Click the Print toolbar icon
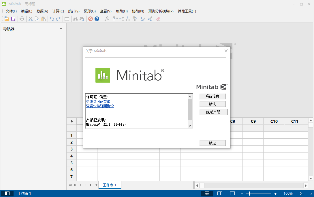Image resolution: width=314 pixels, height=197 pixels. pyautogui.click(x=22, y=19)
